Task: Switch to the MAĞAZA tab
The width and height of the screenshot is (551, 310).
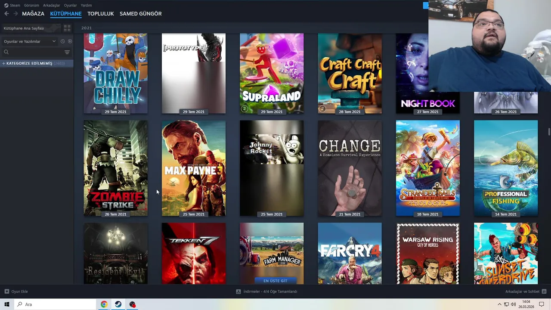Action: coord(33,14)
